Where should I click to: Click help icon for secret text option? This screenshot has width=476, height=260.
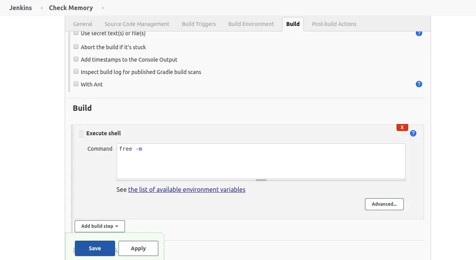point(419,34)
